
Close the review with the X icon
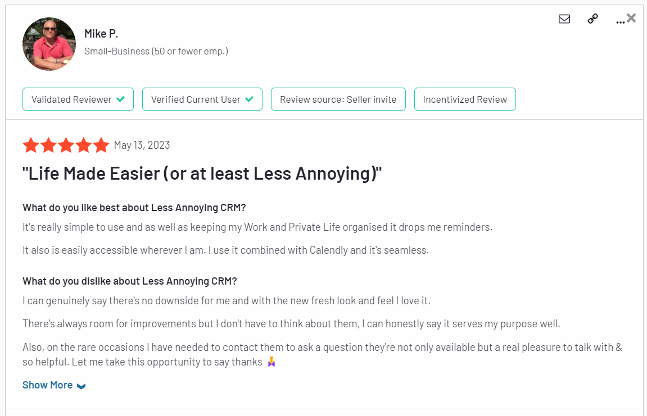(631, 18)
